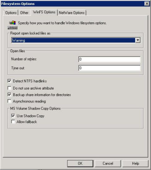Click the 'Report open locked files as' group label

(30, 33)
